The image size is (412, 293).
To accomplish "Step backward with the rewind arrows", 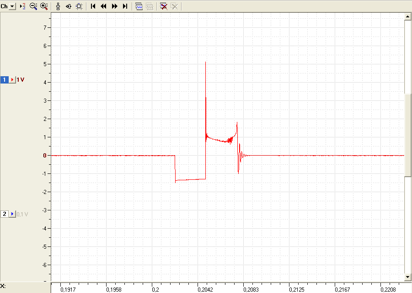I will [x=103, y=6].
